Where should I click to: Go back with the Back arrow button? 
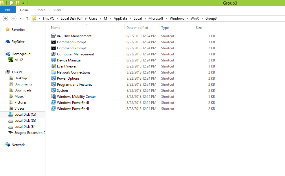coord(5,18)
